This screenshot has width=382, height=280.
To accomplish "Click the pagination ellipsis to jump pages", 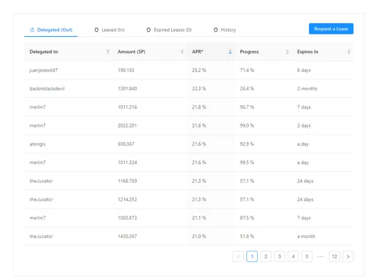I will 321,256.
